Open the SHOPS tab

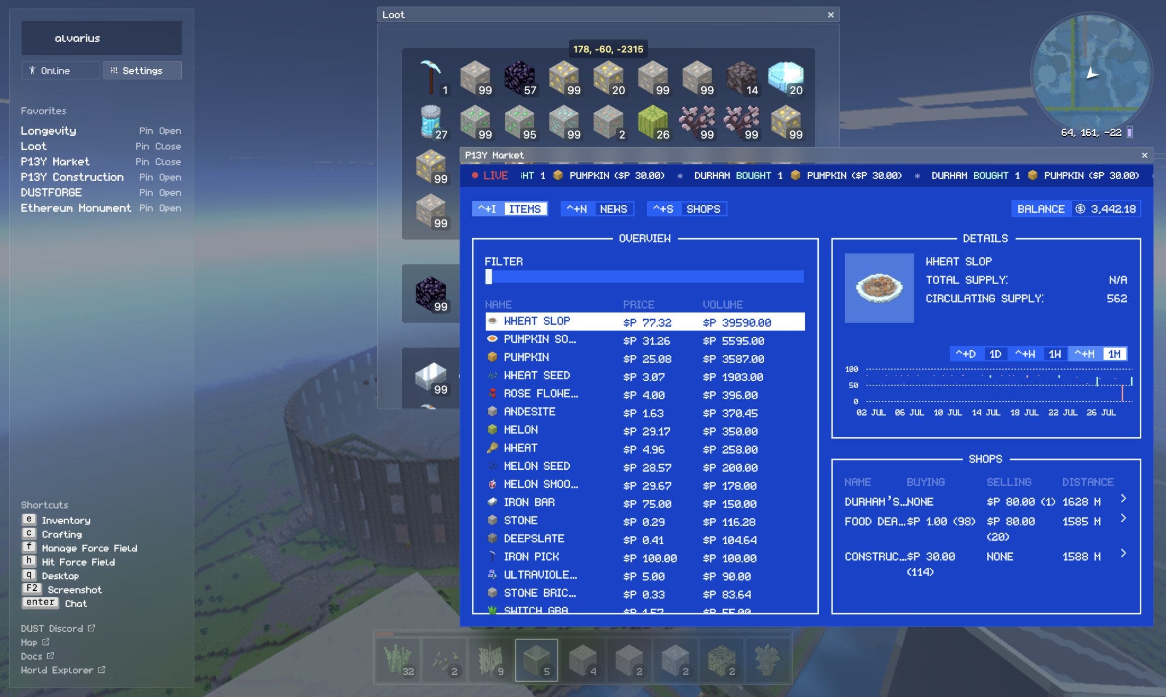(x=703, y=209)
